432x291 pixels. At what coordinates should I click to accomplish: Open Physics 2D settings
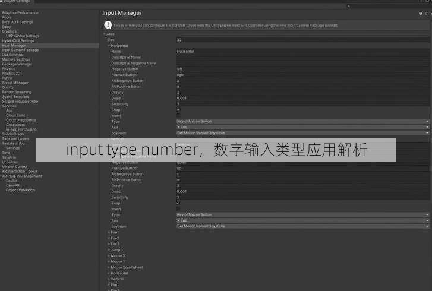[11, 74]
